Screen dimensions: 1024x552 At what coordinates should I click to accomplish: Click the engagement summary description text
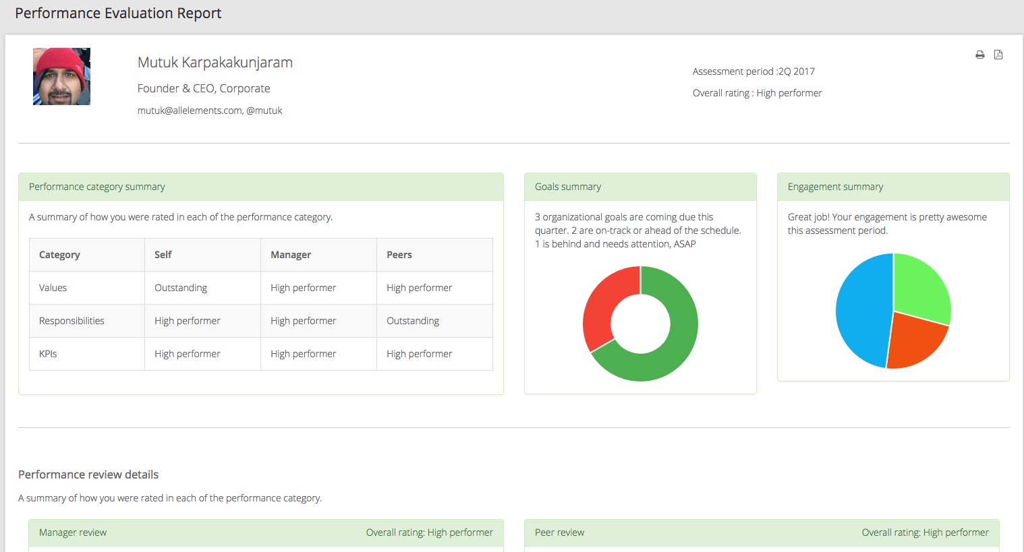click(887, 224)
